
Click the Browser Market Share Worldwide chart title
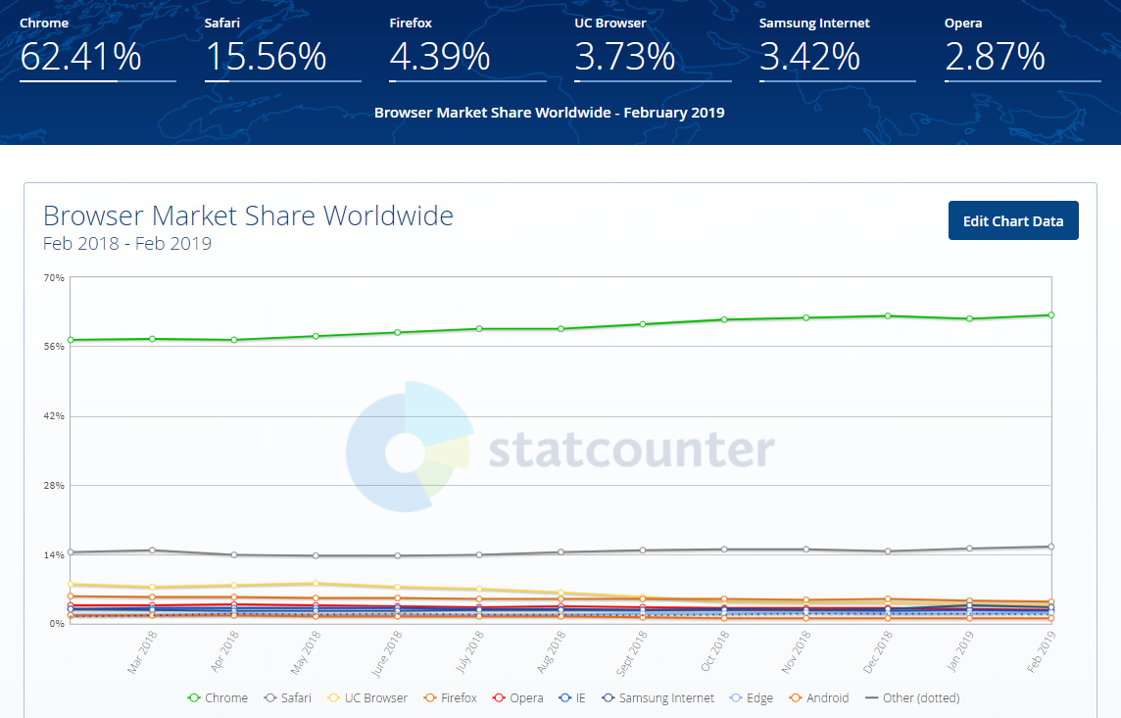(248, 215)
